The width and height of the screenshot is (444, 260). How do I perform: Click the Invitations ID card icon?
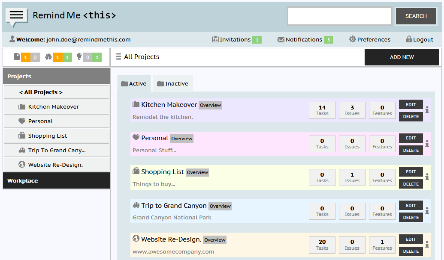215,39
